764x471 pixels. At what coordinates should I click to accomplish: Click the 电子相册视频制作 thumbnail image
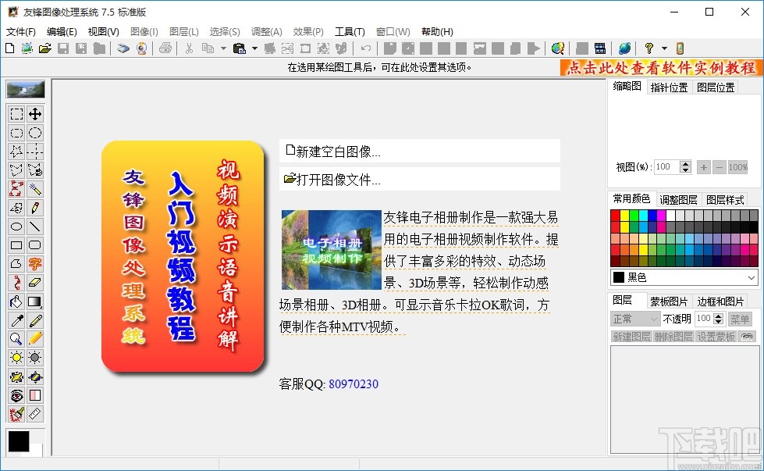point(332,250)
